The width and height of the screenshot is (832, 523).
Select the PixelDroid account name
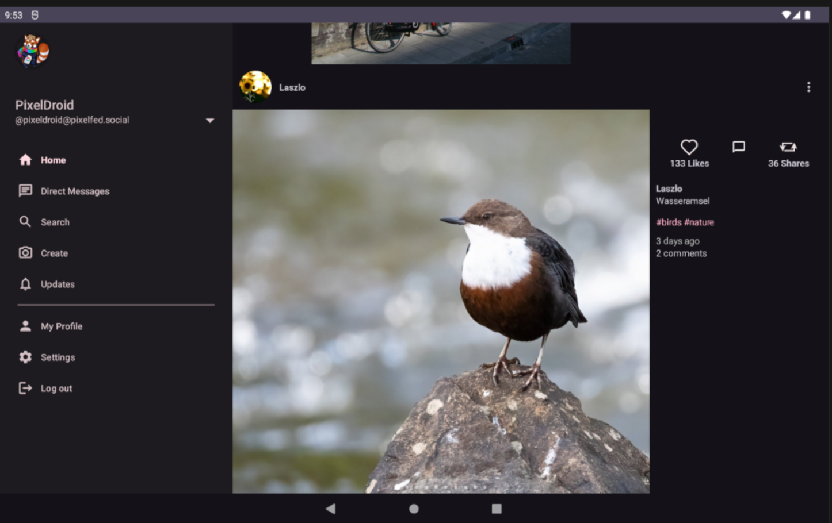point(44,105)
